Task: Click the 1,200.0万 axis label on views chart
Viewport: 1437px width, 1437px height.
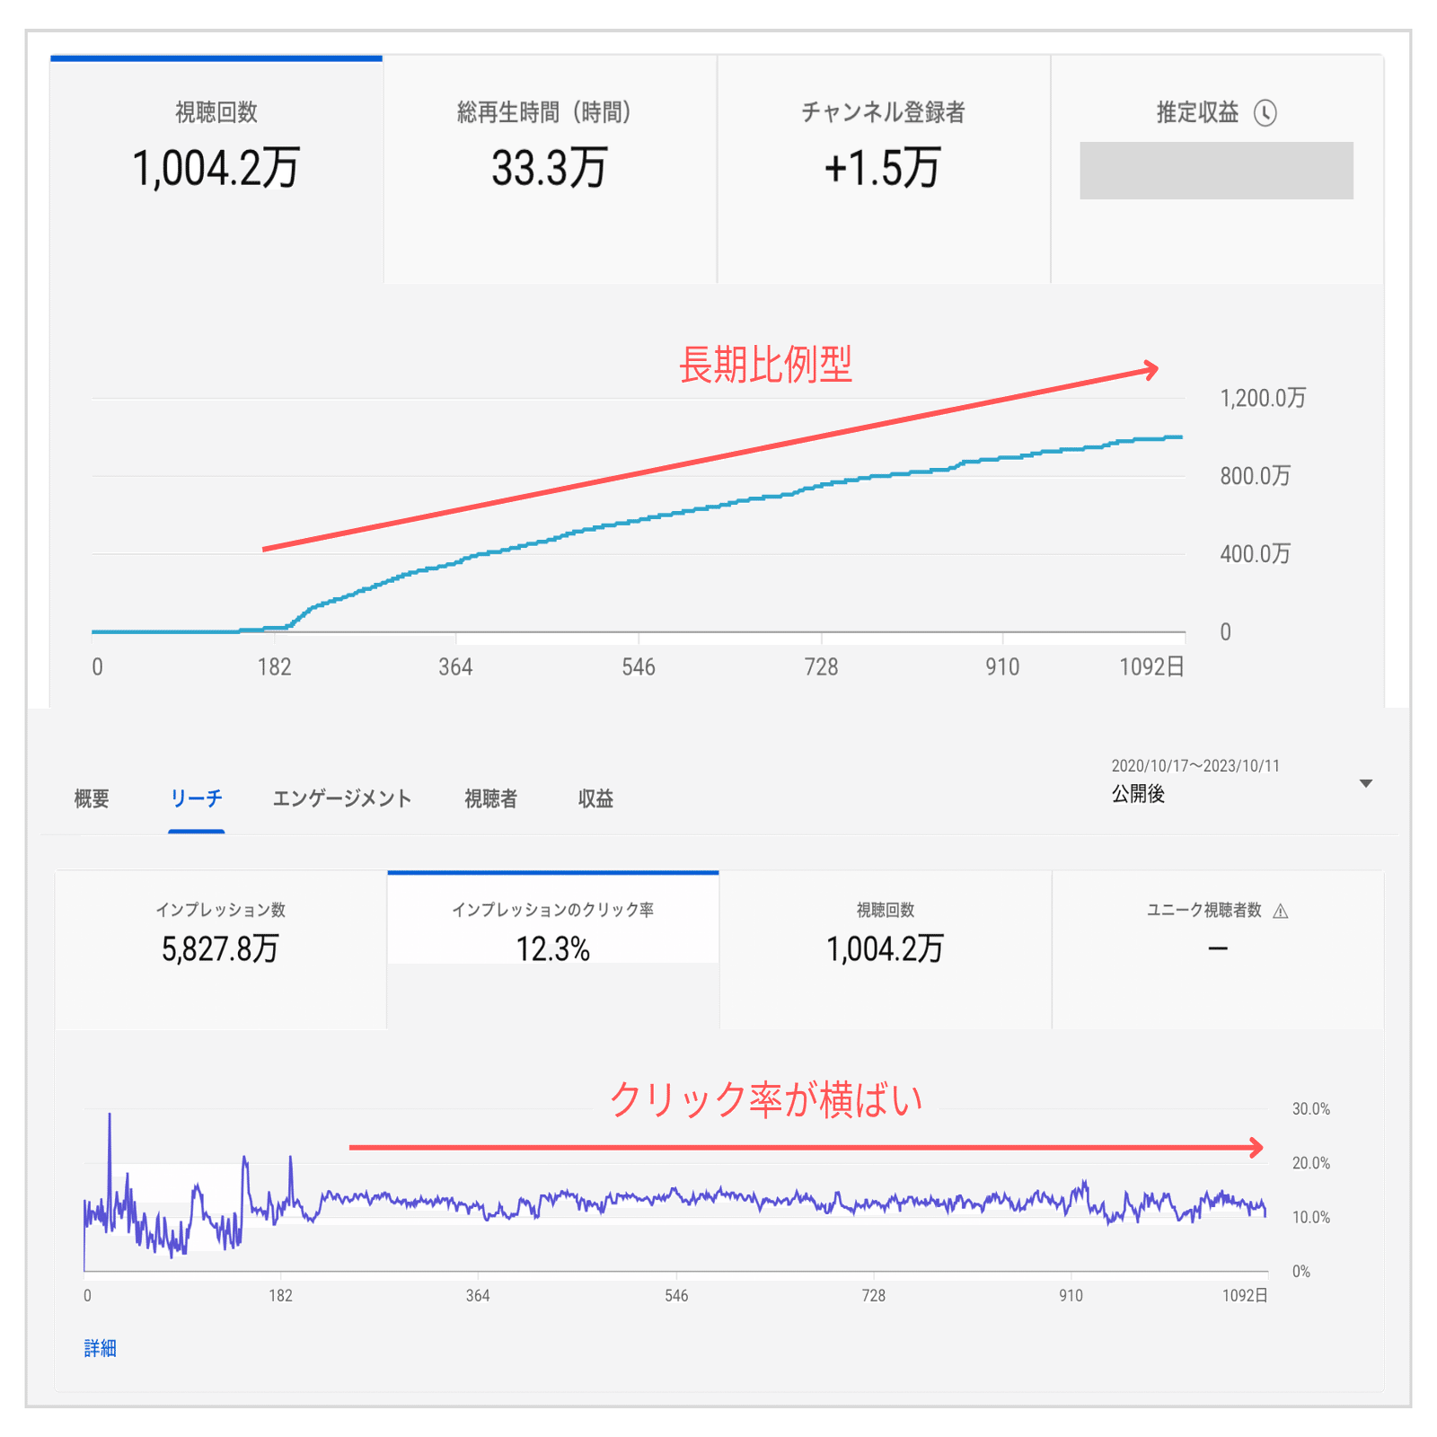Action: [1263, 398]
